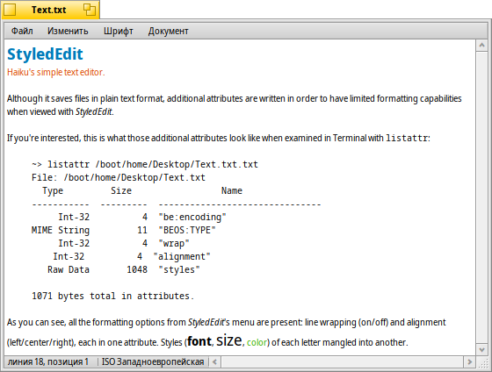Screen dimensions: 492x372
Task: Click the orange Haiku's simple text editor line
Action: (56, 73)
